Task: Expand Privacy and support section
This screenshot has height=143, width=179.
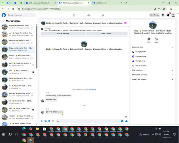Action: tap(153, 79)
